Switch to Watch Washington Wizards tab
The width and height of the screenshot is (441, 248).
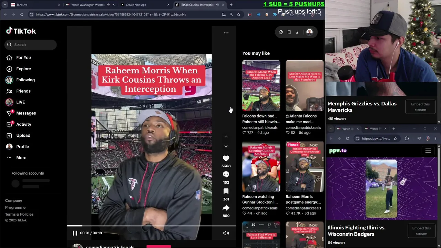[88, 5]
